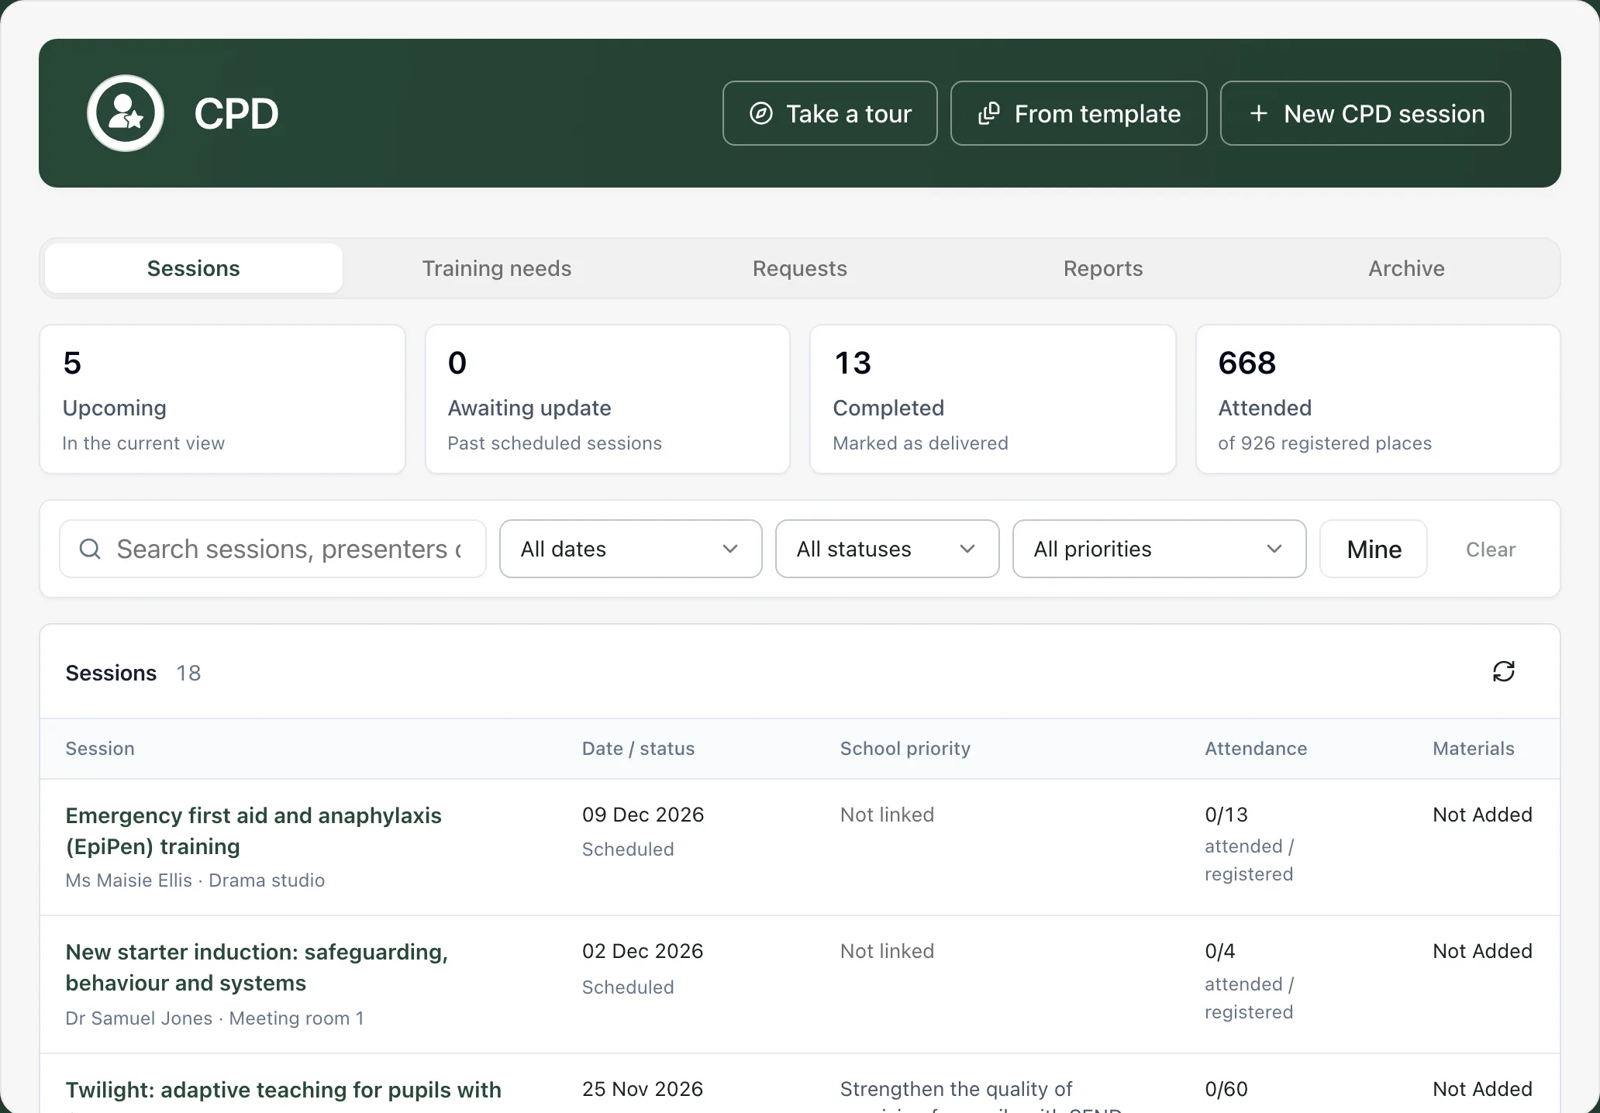This screenshot has width=1600, height=1113.
Task: Click the magnifier search icon
Action: pos(90,549)
